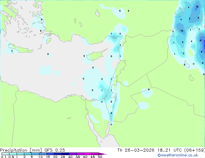Viewport: 205px width, 158px height.
Task: Click the legend label "20"
Action: pyautogui.click(x=55, y=157)
